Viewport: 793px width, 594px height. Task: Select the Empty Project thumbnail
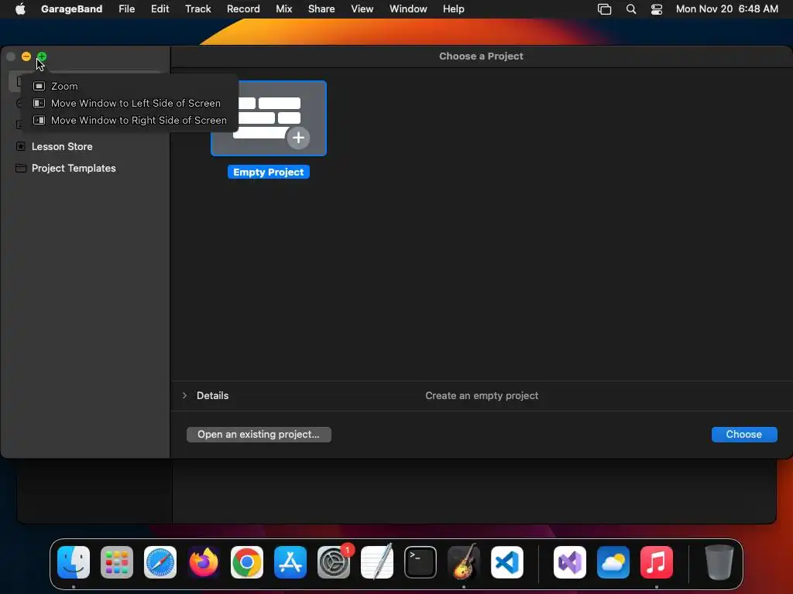click(269, 118)
